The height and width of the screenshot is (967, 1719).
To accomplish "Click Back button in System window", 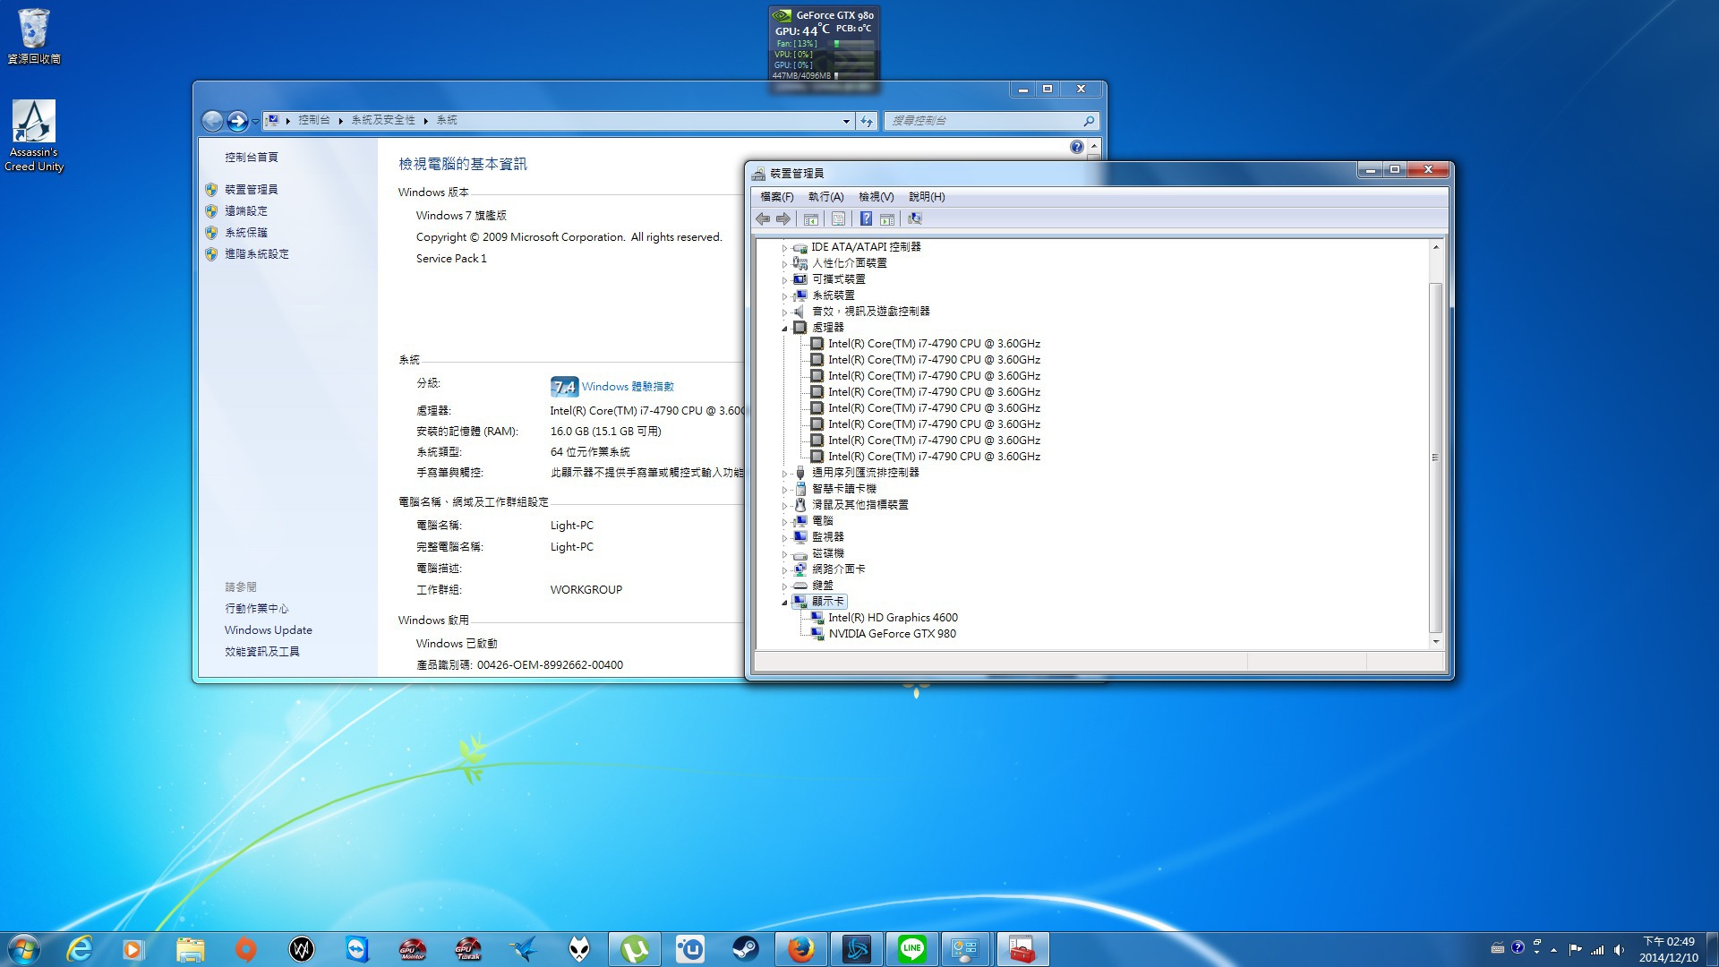I will point(212,121).
